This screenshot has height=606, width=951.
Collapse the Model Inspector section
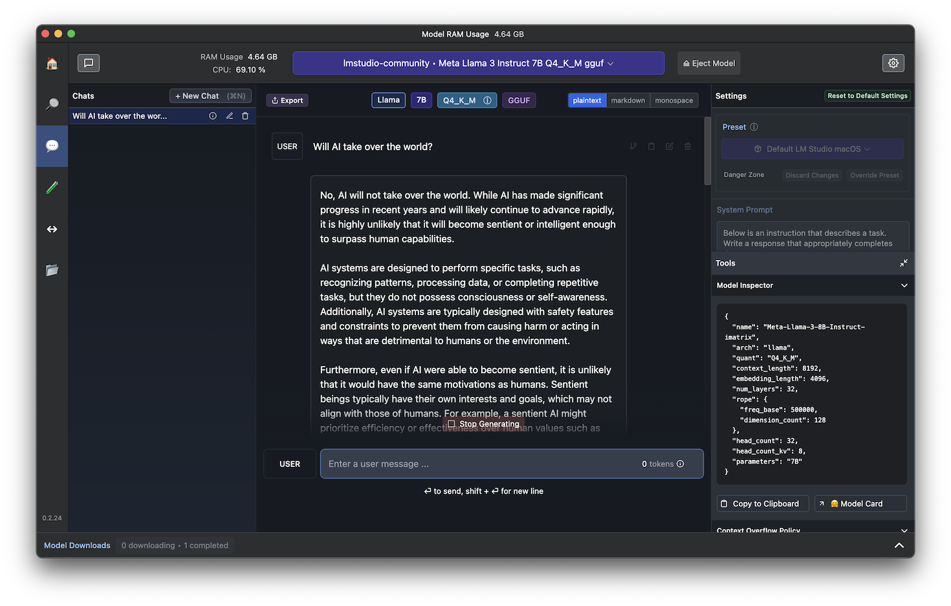(904, 285)
